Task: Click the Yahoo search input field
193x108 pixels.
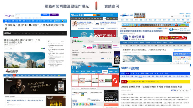Action: [28, 15]
